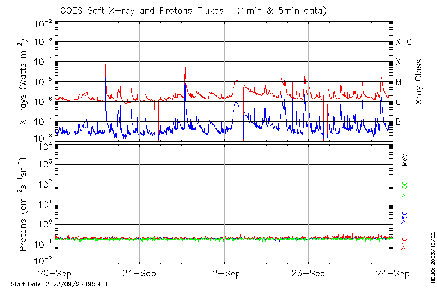Click the red ≥10 MeV legend label
The width and height of the screenshot is (437, 289).
pos(405,244)
